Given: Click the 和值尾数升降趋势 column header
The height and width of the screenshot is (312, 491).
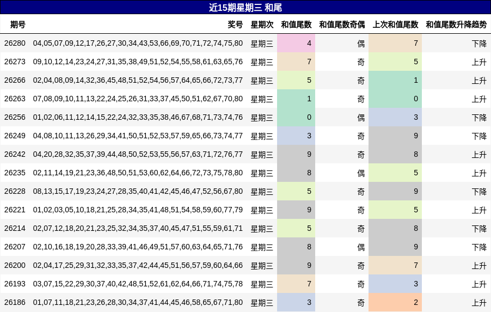Looking at the screenshot, I should click(x=456, y=25).
